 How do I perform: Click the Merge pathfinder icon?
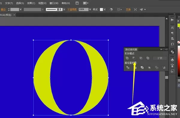[142, 67]
